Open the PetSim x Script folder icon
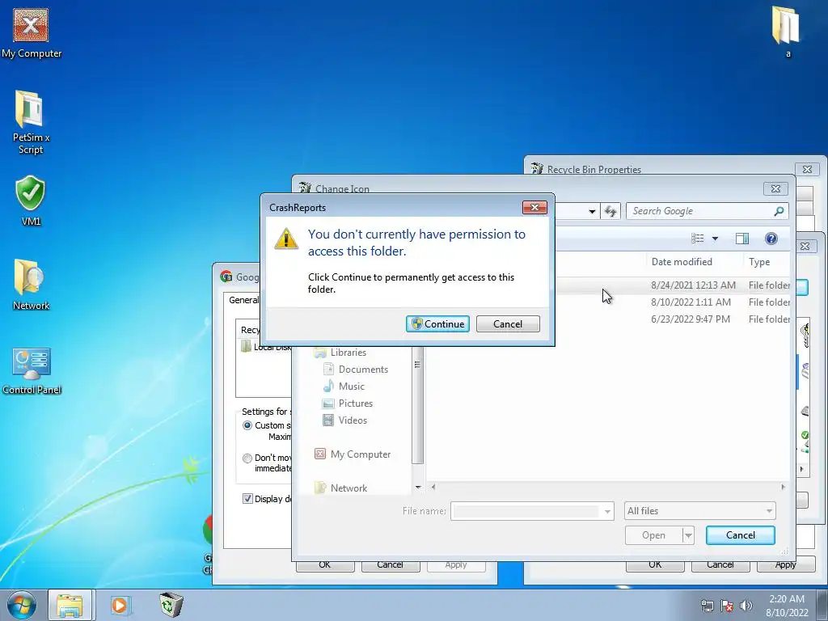 click(31, 122)
